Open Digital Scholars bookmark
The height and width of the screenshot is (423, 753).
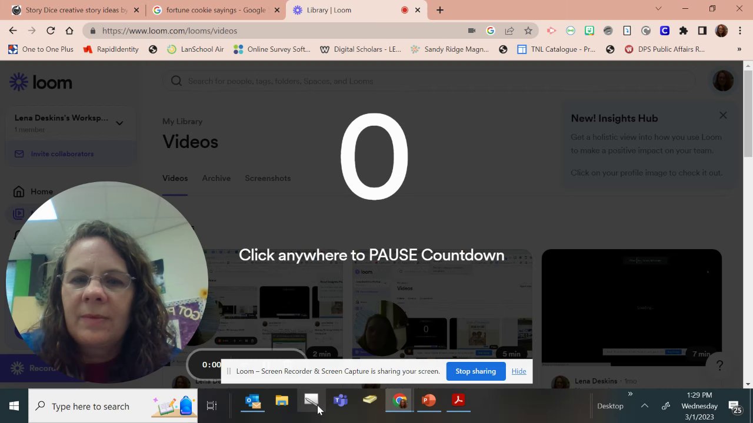[361, 49]
